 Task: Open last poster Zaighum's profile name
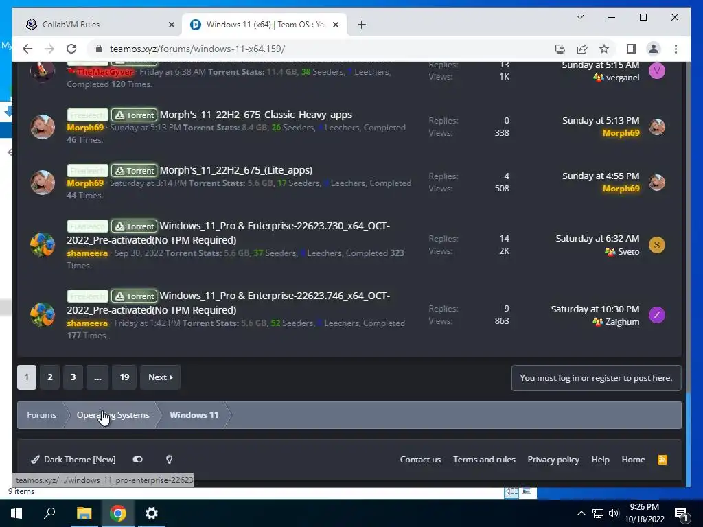coord(622,322)
